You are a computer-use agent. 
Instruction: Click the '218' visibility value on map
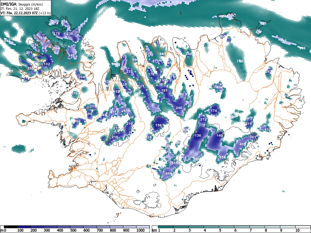[x=115, y=137]
